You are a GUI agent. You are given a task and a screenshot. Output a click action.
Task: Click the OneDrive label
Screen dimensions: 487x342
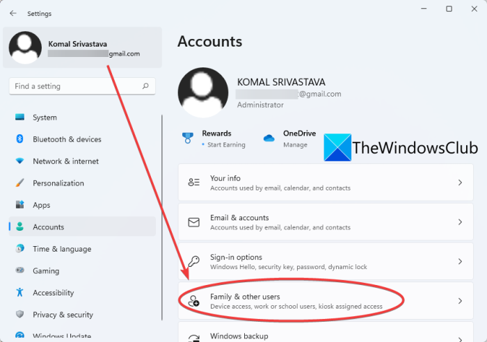point(299,133)
